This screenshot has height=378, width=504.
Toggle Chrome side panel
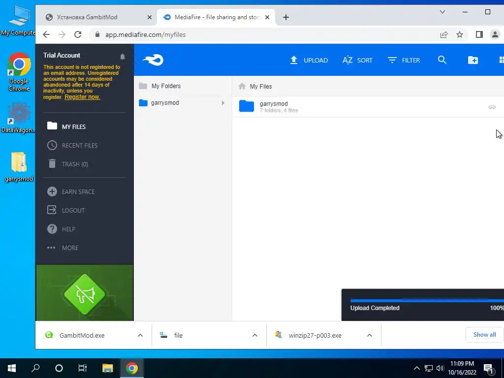click(x=479, y=34)
